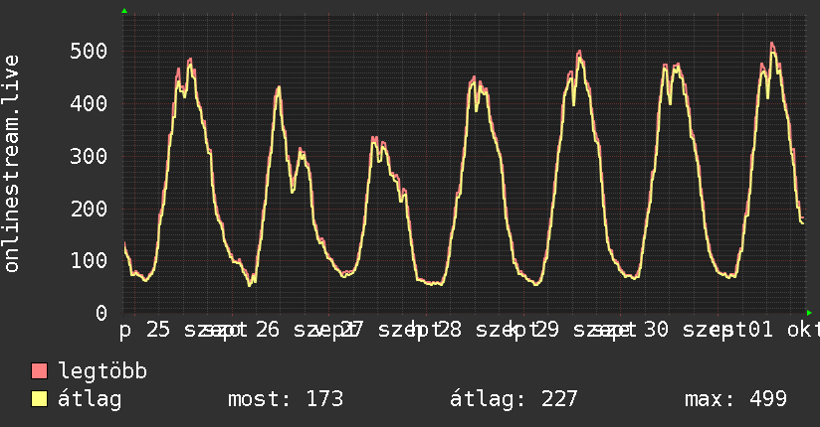Click the green arrow atop the y-axis
Screen dimensions: 820x427
coord(124,11)
